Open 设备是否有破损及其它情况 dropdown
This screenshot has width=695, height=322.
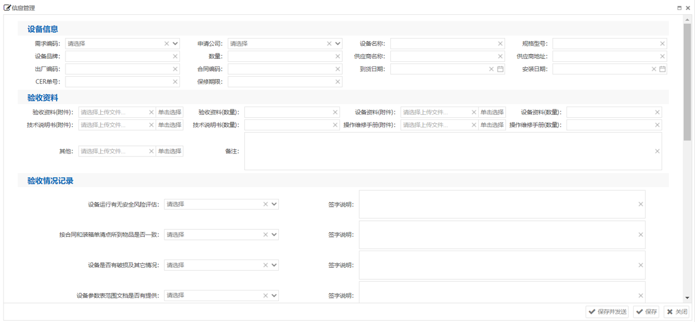pyautogui.click(x=274, y=265)
